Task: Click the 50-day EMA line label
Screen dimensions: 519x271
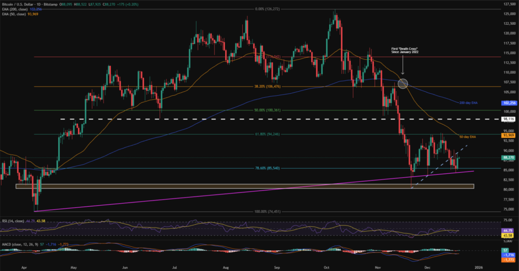Action: (x=467, y=137)
